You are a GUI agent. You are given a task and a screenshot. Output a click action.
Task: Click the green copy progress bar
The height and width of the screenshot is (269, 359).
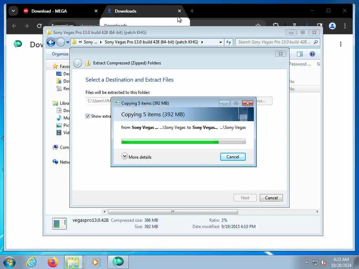coord(183,142)
